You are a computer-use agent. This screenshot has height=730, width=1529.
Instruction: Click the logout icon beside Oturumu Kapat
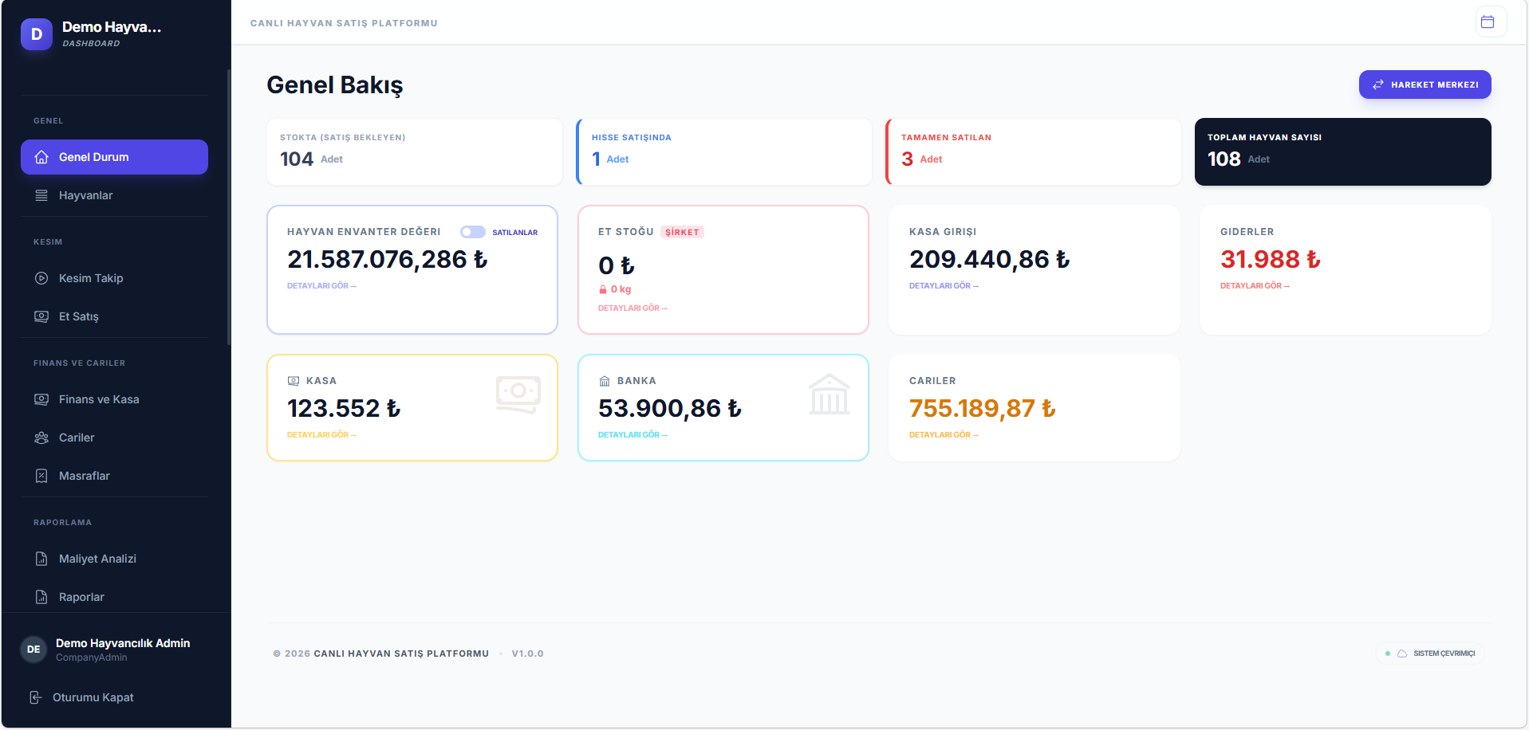click(x=35, y=697)
